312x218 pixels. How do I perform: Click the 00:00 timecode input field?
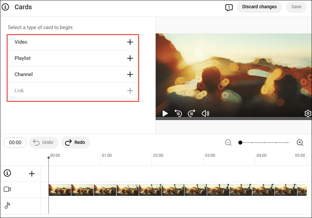pyautogui.click(x=15, y=143)
